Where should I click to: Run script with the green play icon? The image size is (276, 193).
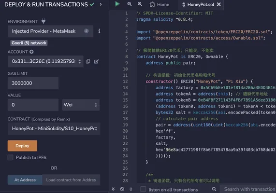click(117, 4)
